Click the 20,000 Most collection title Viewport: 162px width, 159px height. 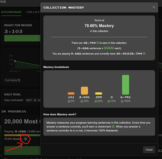[x=22, y=121]
